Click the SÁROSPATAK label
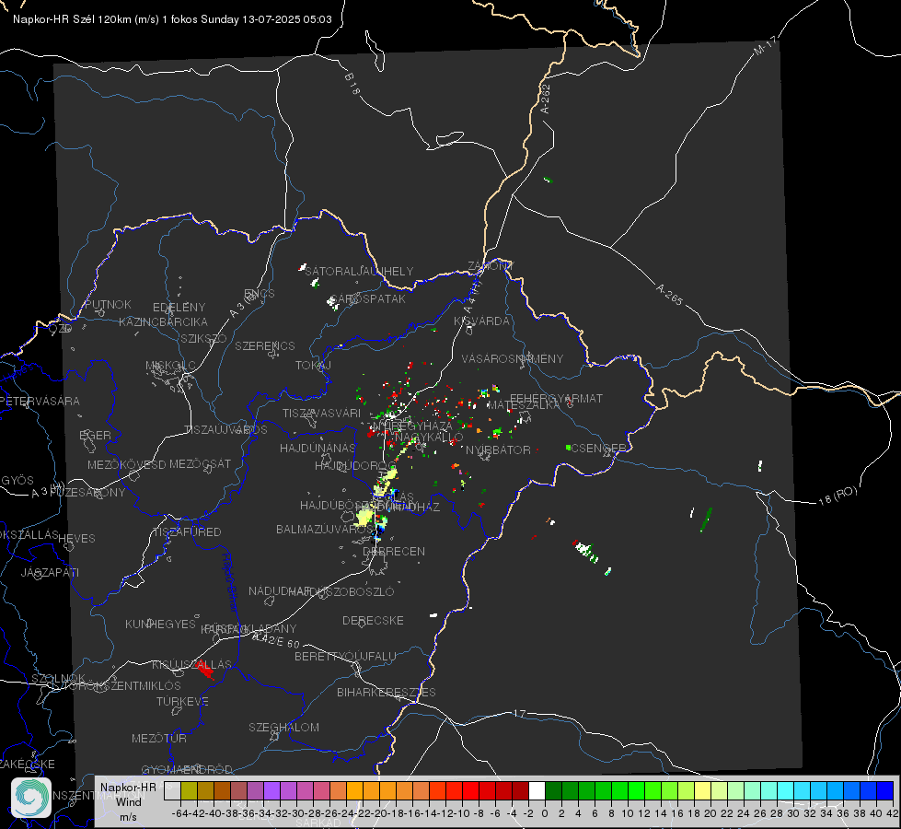Viewport: 901px width, 829px height. 367,298
